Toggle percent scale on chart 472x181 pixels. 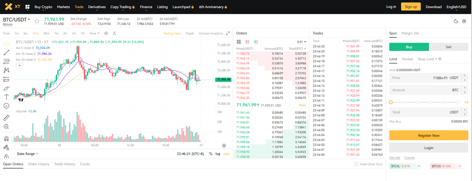[x=211, y=154]
